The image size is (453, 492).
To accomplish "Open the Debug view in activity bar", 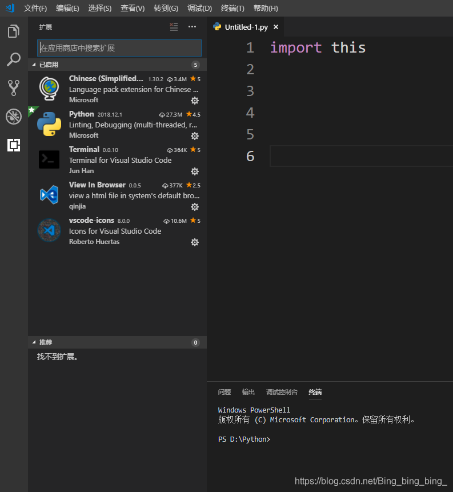I will pyautogui.click(x=14, y=117).
